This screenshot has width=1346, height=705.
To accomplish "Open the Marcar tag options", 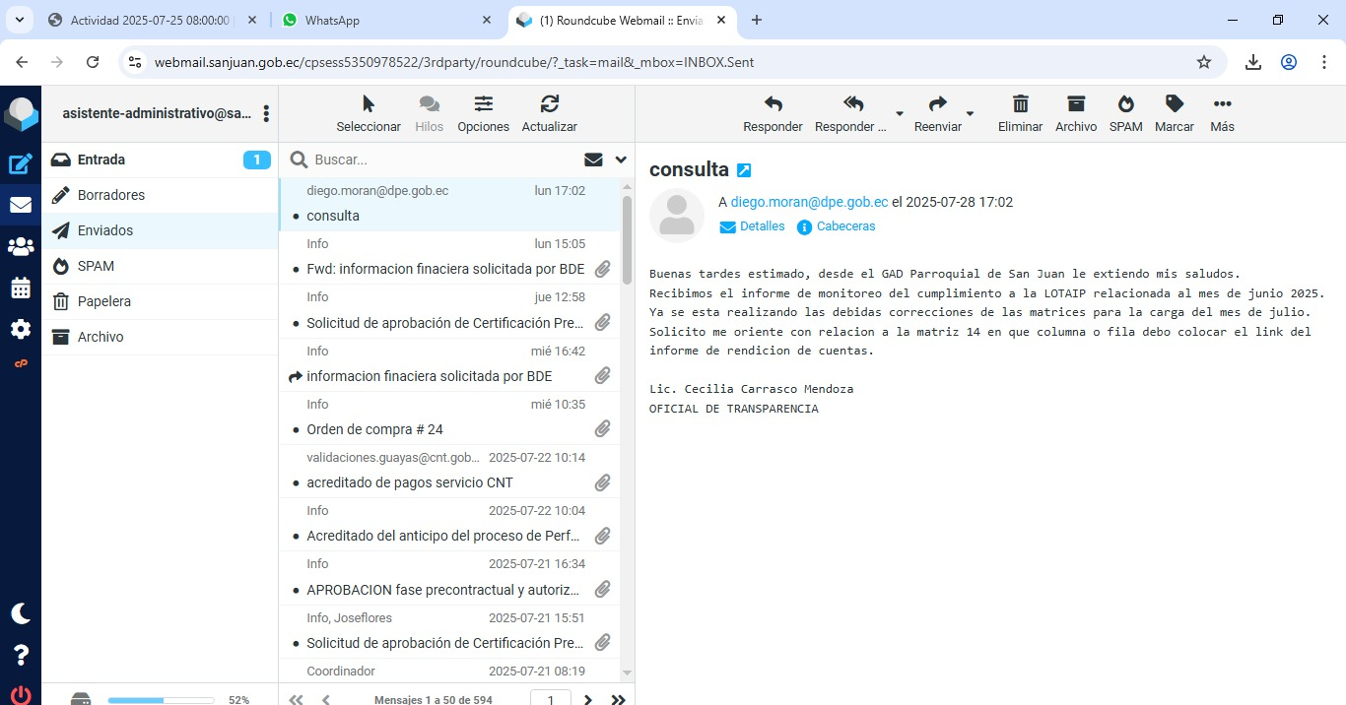I will point(1174,104).
